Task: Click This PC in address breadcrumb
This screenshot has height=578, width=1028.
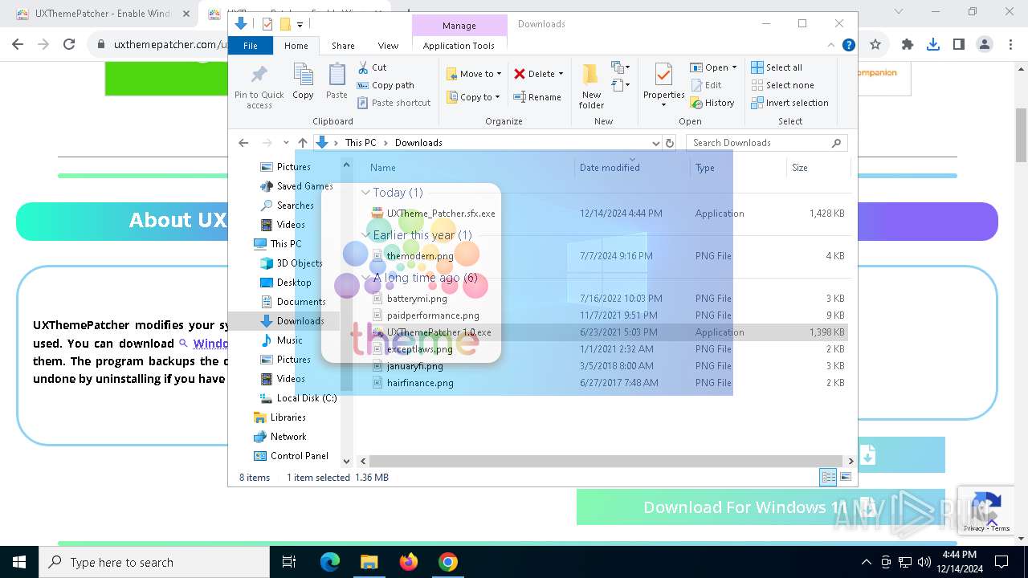Action: tap(361, 143)
